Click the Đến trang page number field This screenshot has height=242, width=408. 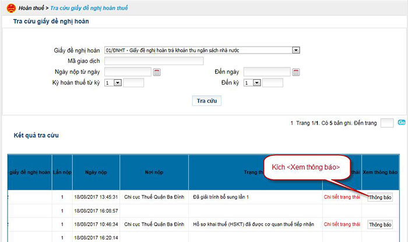387,123
